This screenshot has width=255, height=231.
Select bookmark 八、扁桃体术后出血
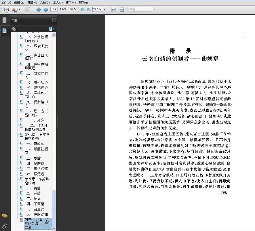tap(36, 95)
